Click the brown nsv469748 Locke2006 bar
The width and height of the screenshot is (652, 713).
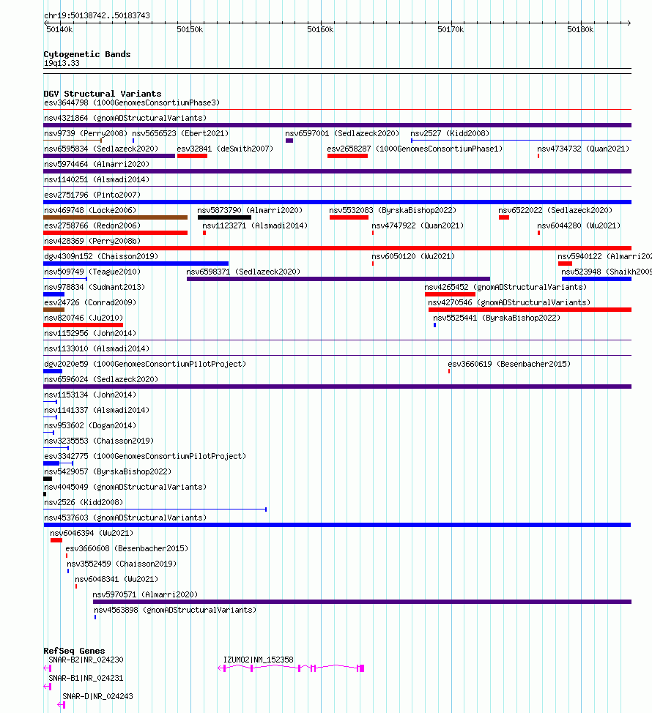pos(115,217)
